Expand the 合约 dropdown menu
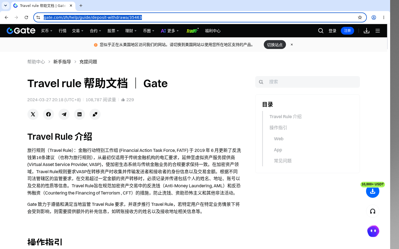This screenshot has width=399, height=249. pos(96,31)
